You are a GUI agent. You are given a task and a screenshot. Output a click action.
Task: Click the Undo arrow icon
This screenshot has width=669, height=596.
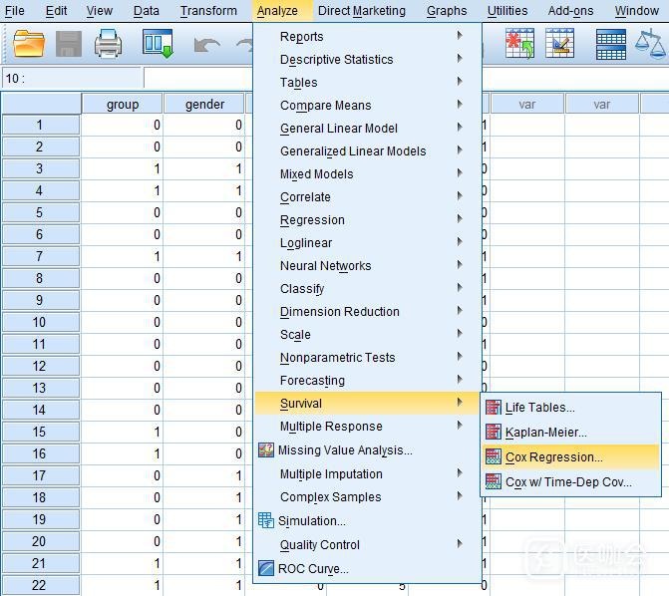pyautogui.click(x=206, y=45)
